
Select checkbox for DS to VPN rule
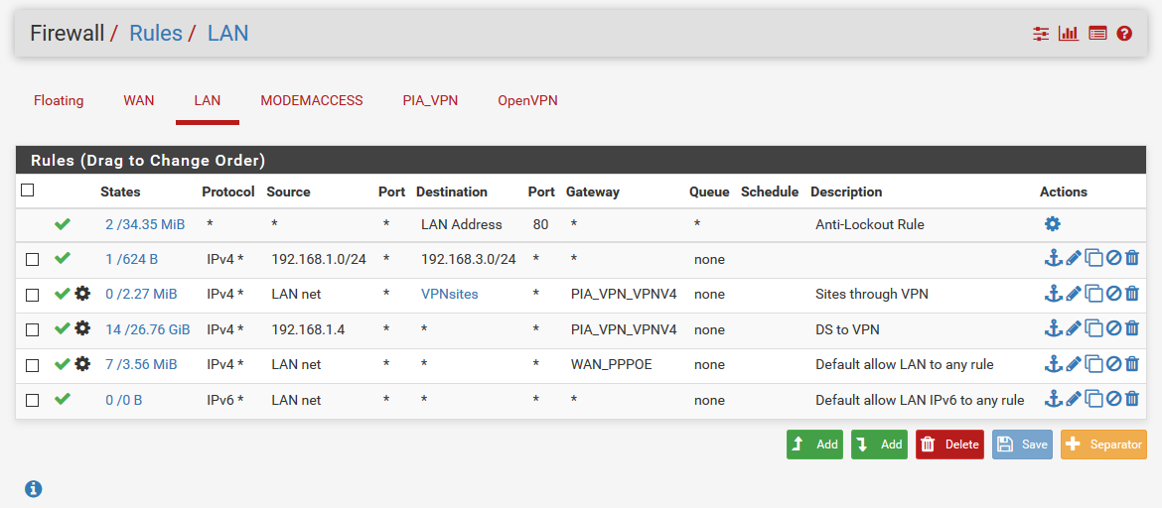[32, 329]
